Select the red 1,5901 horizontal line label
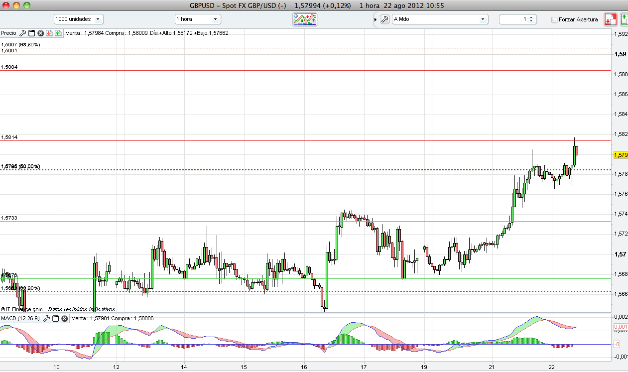Image resolution: width=628 pixels, height=372 pixels. click(9, 50)
